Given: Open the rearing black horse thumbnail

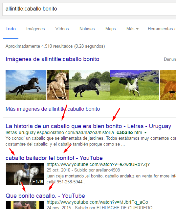Looking at the screenshot, I should click(26, 85).
